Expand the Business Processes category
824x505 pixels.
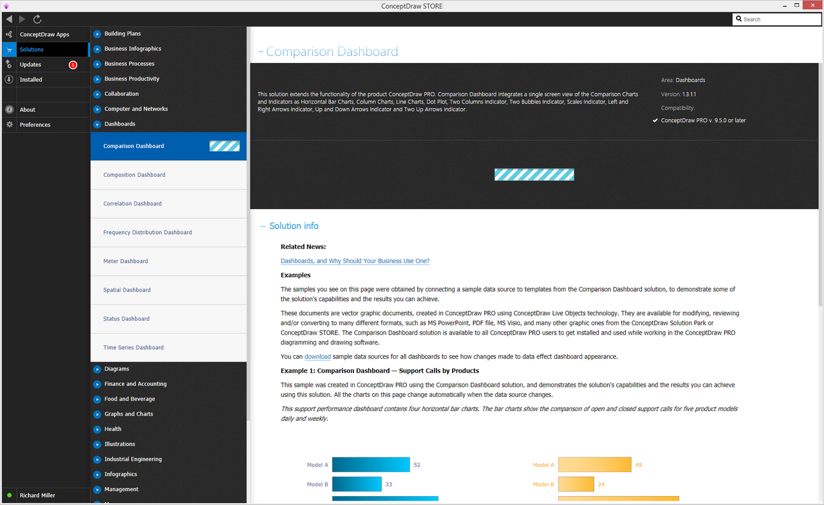97,64
